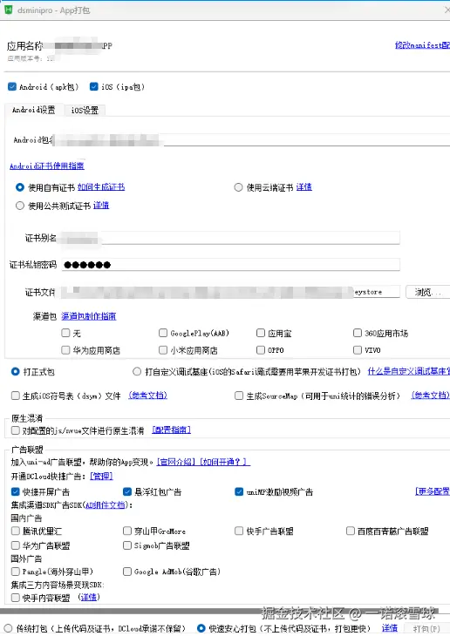Check the 穿山甲GroMore ad checkbox
Image resolution: width=450 pixels, height=636 pixels.
[127, 531]
